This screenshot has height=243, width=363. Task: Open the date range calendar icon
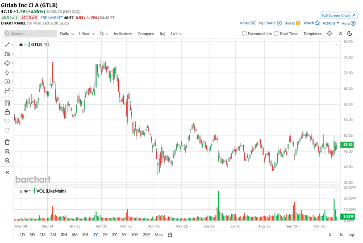coord(170,235)
